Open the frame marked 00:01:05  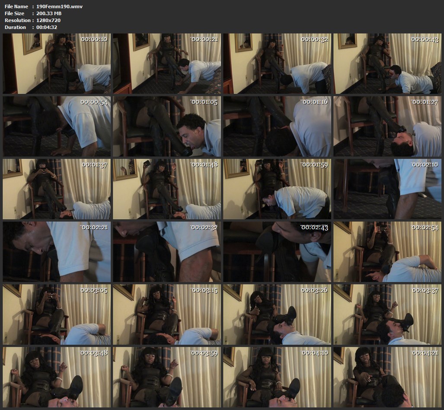coord(167,126)
